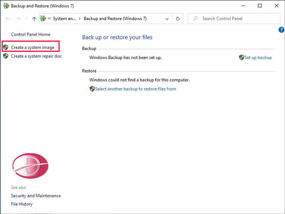This screenshot has height=214, width=285.
Task: Click 'Windows Backup has not been set up.' text
Action: [125, 58]
